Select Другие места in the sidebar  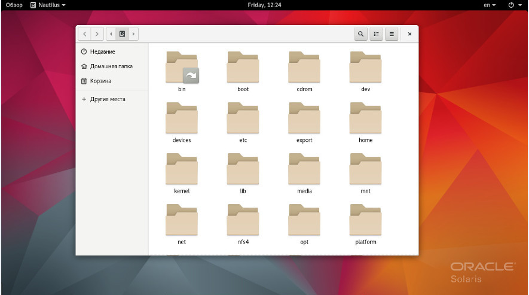point(112,99)
